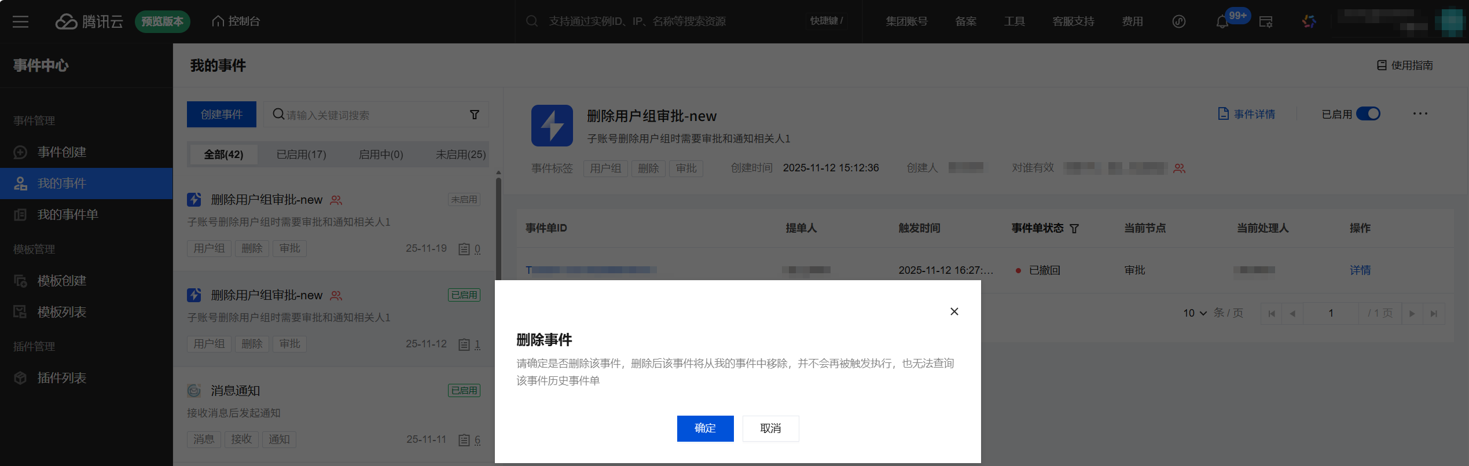Open the 使用指南 guide
Viewport: 1469px width, 466px height.
1405,65
